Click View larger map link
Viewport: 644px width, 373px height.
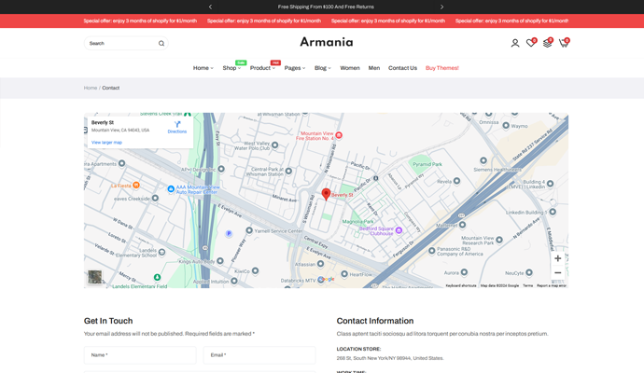tap(106, 143)
